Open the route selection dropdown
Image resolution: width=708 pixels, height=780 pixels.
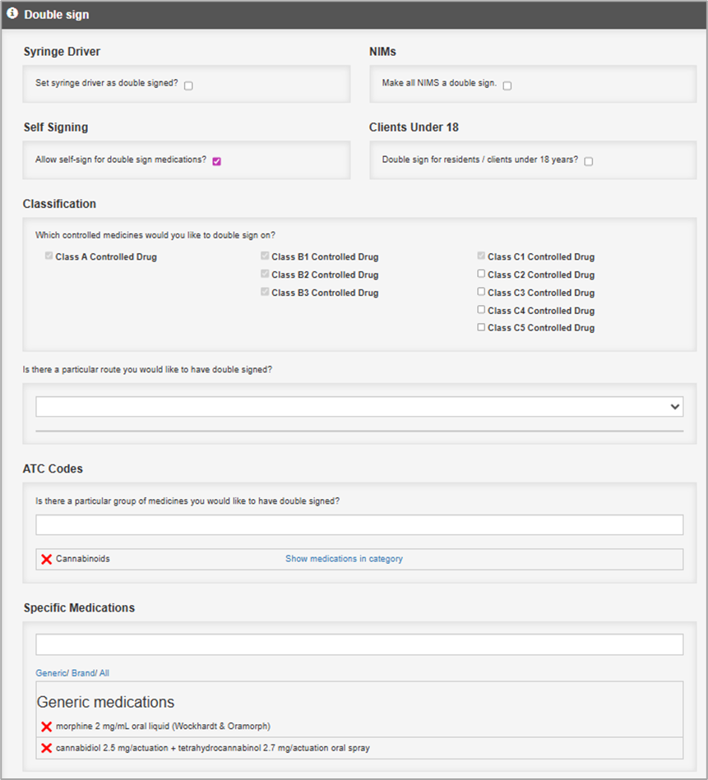coord(359,407)
